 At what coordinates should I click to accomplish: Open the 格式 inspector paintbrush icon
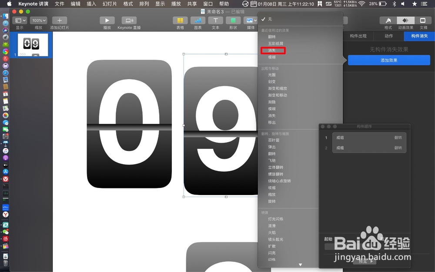[x=388, y=20]
